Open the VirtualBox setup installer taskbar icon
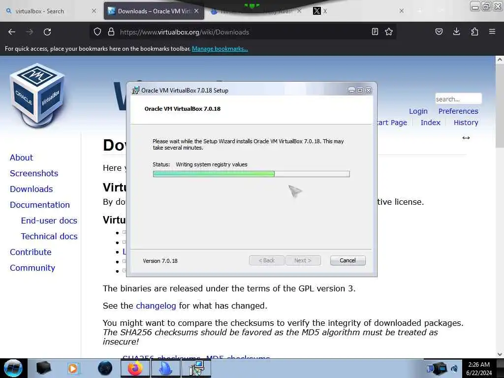 [x=196, y=368]
